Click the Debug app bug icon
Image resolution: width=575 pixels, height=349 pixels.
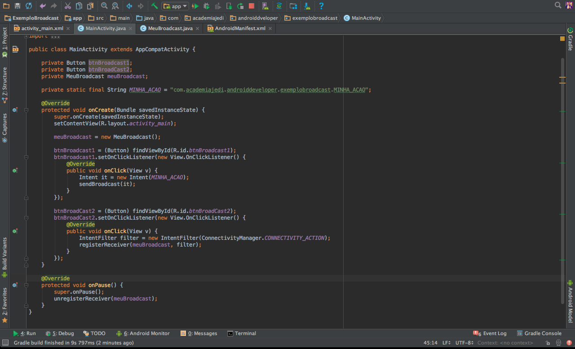207,6
